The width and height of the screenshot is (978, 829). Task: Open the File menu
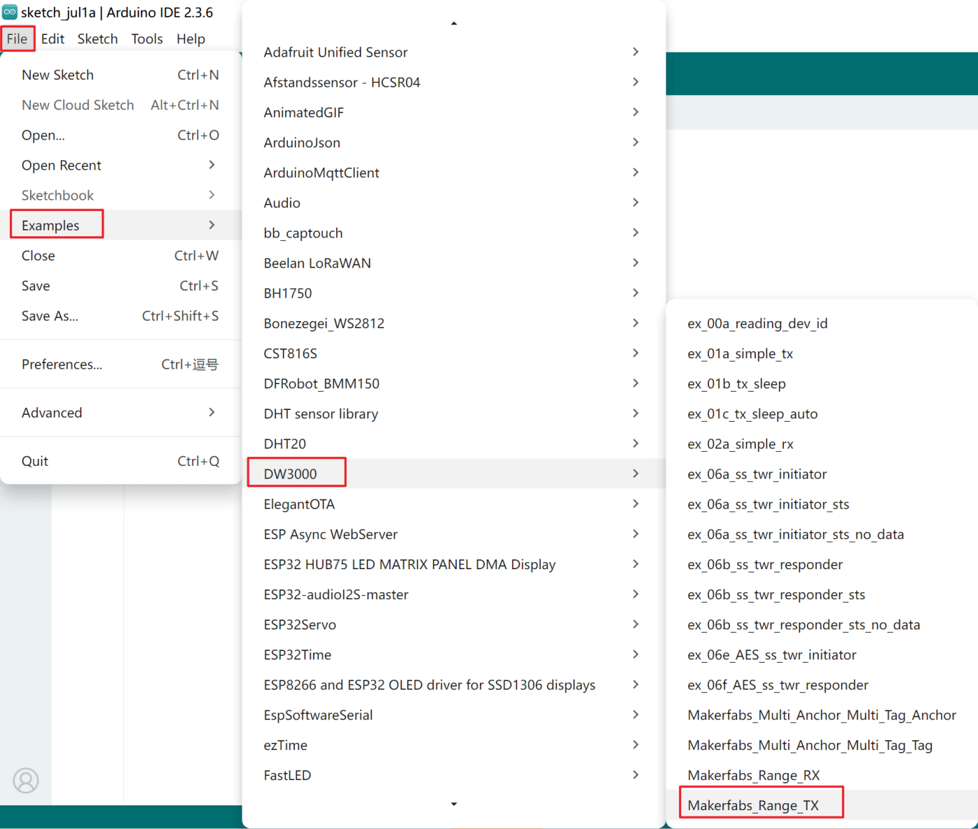point(17,38)
